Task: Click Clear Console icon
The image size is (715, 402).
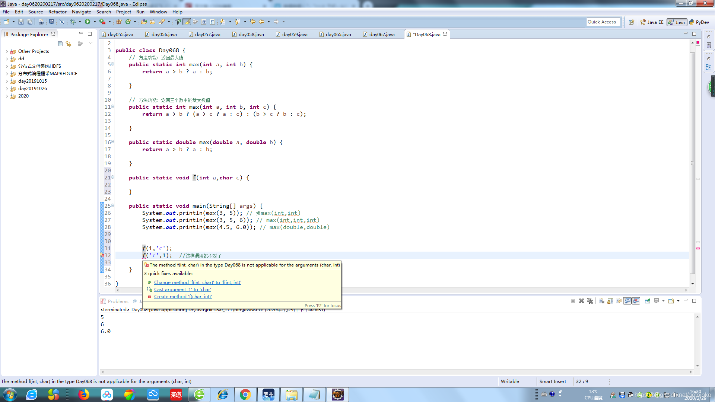Action: coord(601,301)
